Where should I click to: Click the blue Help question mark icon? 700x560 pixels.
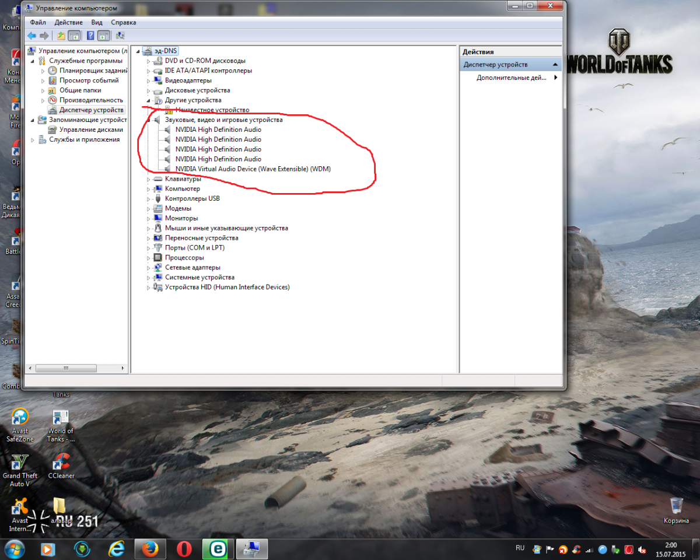(x=90, y=36)
